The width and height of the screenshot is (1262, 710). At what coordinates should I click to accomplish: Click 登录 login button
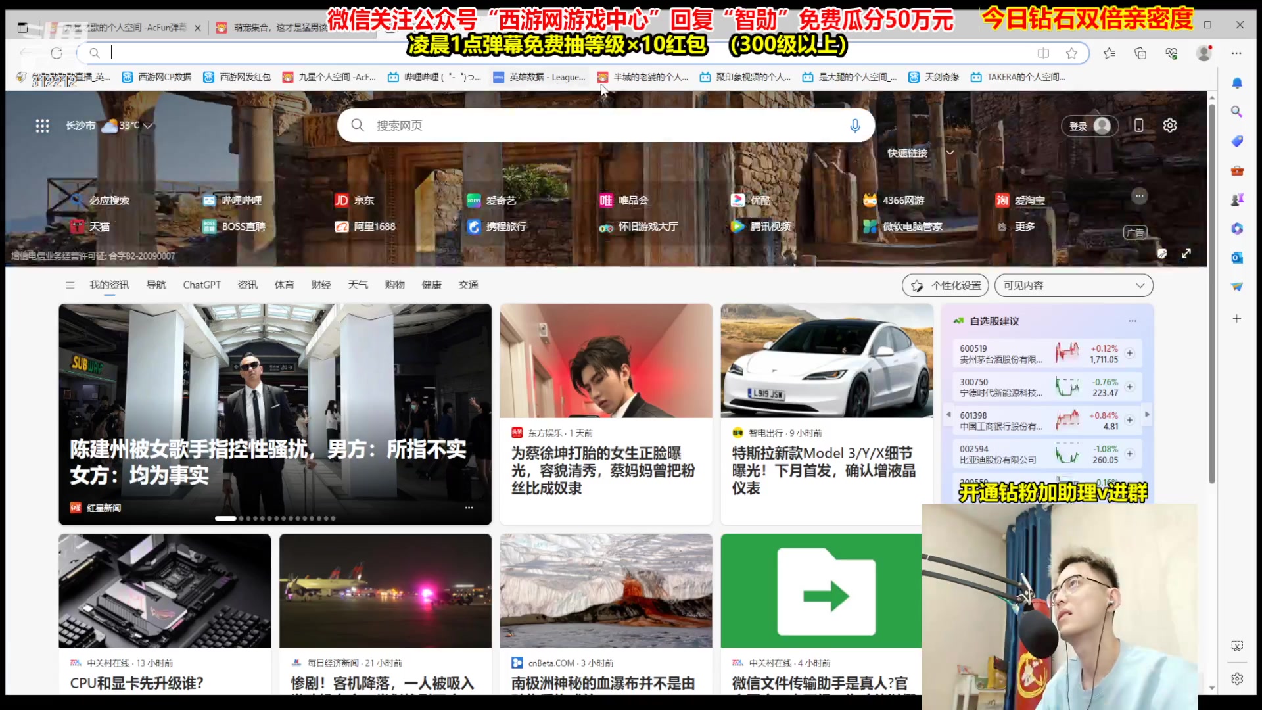click(x=1090, y=126)
